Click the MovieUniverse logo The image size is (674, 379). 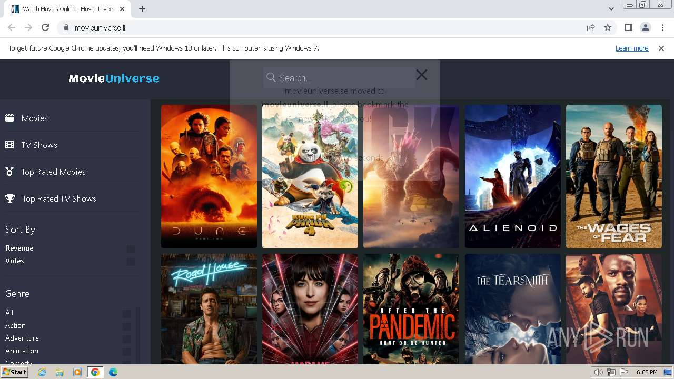(x=114, y=78)
